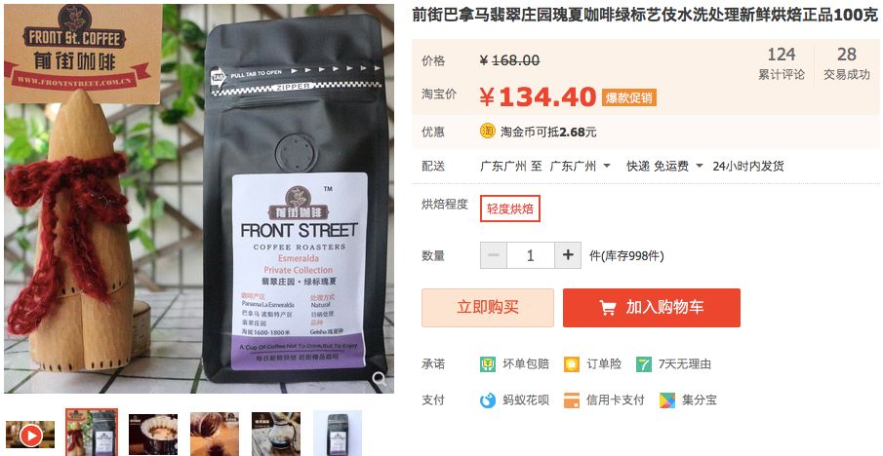
Task: Click the 加入购物车 add to cart button
Action: tap(652, 308)
